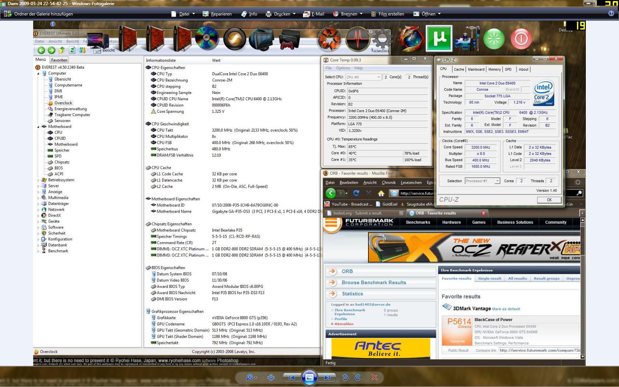Click the E-Mail toolbar button
Viewport: 619px width, 387px height.
tap(314, 14)
